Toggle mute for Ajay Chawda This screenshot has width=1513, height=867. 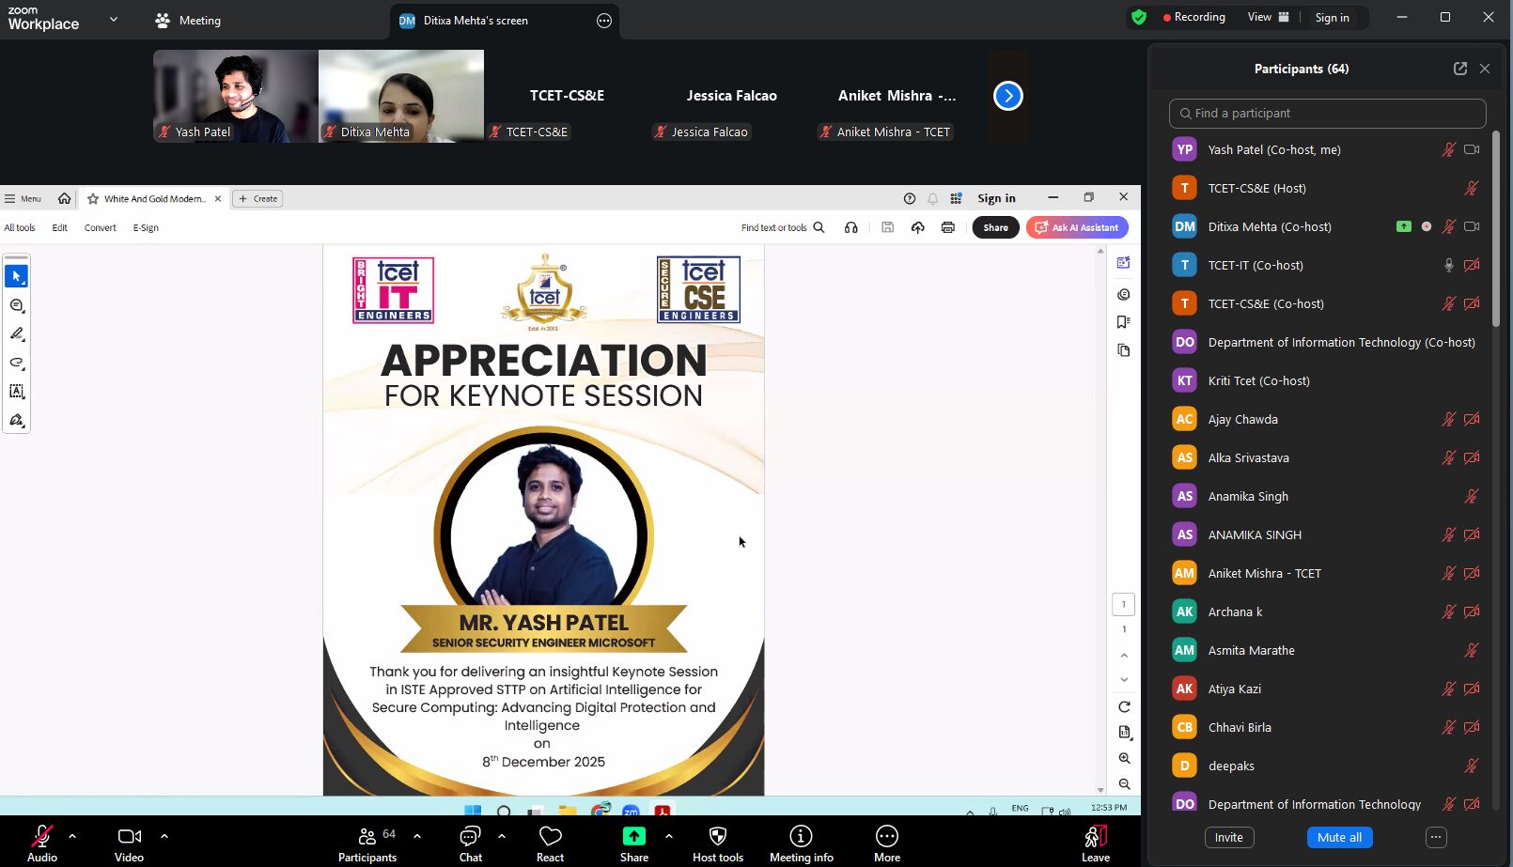click(x=1448, y=420)
